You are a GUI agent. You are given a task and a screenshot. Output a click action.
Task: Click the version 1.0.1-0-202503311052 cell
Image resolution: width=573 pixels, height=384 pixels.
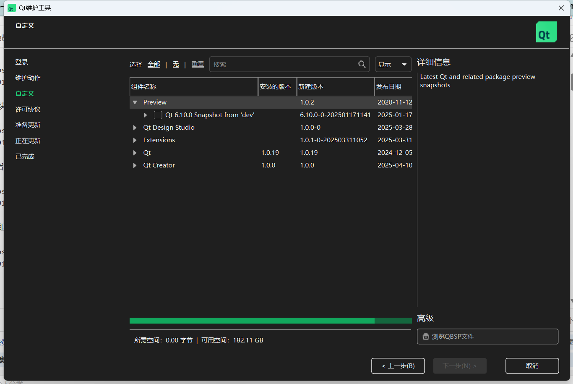[334, 140]
